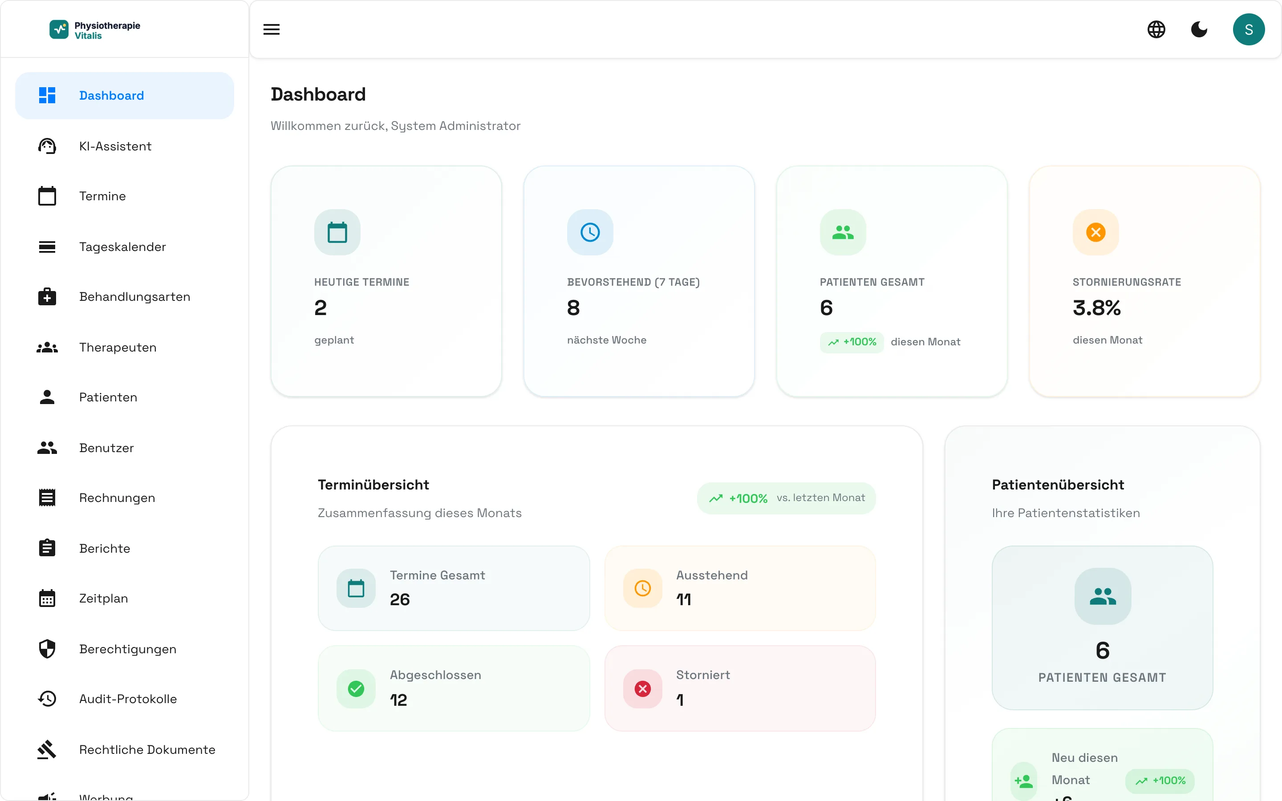1282x801 pixels.
Task: Click the Termine Gesamt calendar icon
Action: coord(356,588)
